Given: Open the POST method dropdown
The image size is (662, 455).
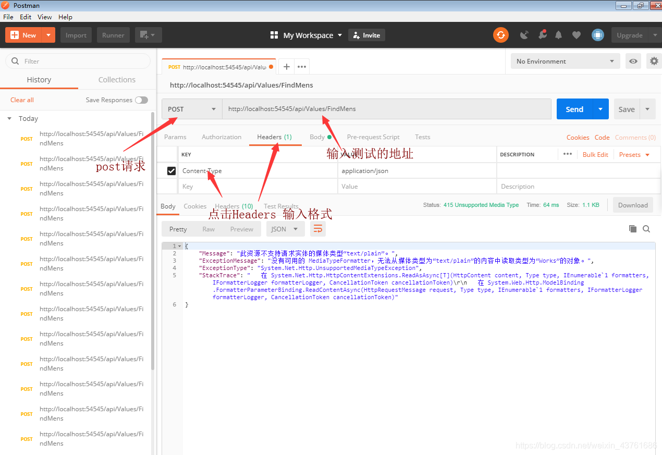Looking at the screenshot, I should click(x=192, y=109).
